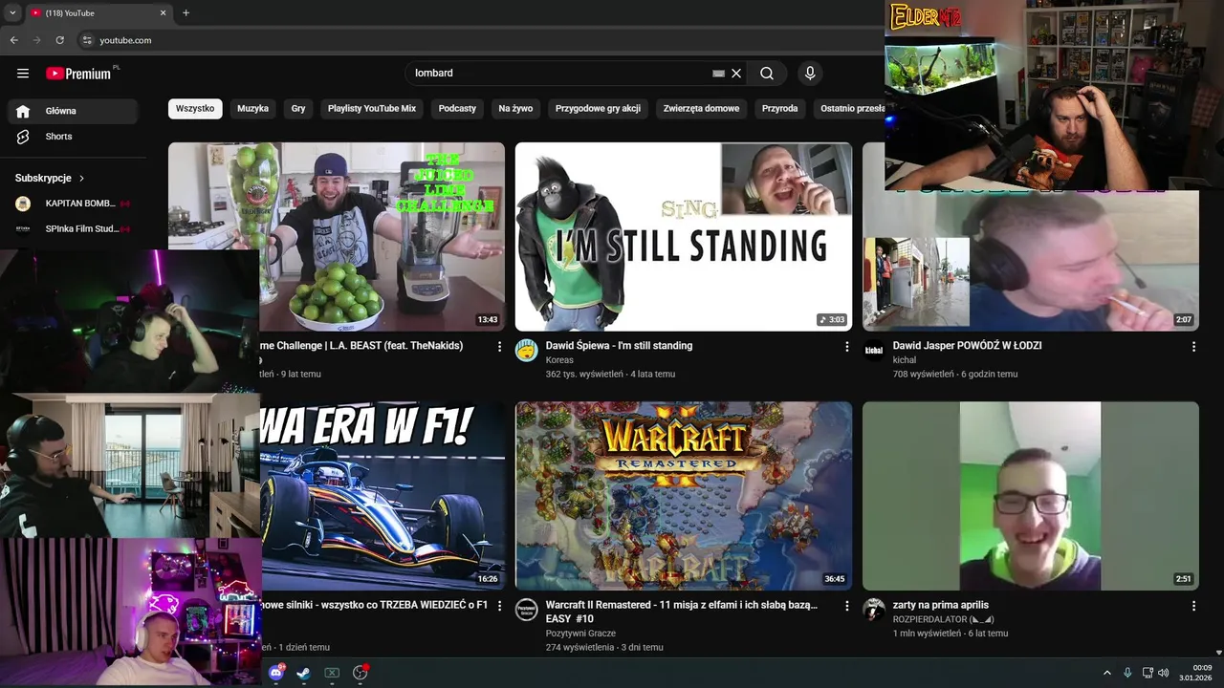Select the Na żywo filter chip
This screenshot has height=688, width=1224.
point(515,109)
